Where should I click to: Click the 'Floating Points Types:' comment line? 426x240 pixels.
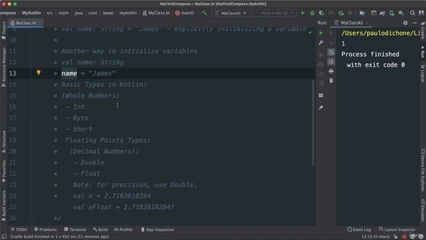pos(108,141)
